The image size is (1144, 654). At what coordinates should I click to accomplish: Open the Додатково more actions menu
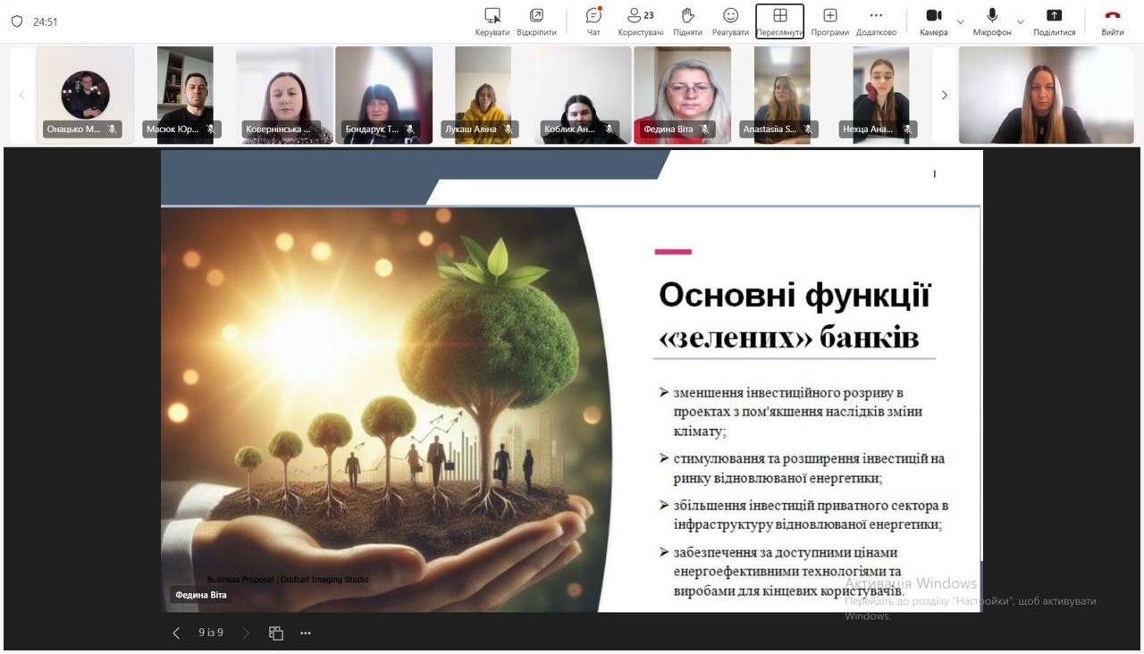point(876,21)
